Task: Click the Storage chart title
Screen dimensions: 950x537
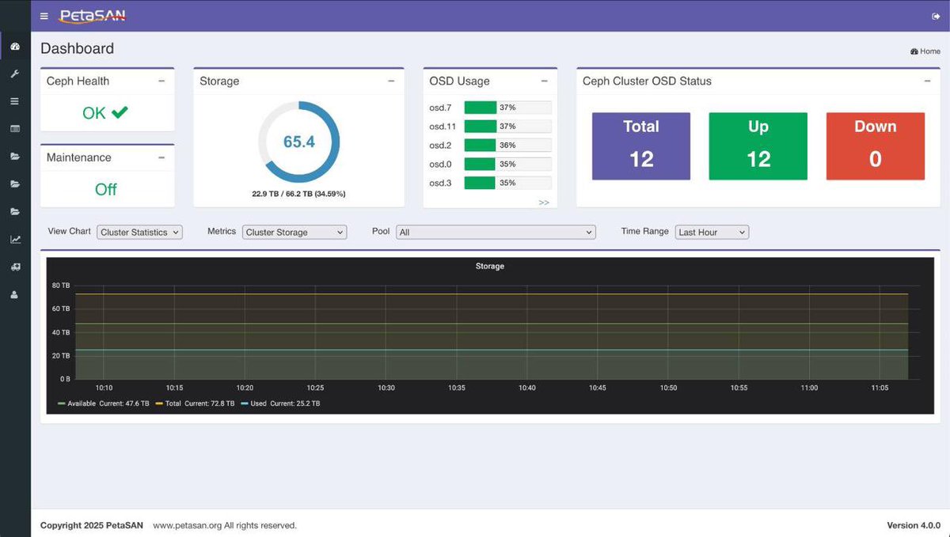Action: pos(490,267)
